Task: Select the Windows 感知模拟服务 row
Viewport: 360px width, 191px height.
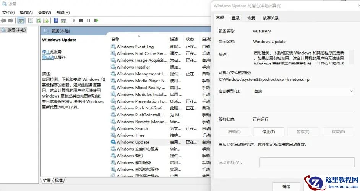Action: [x=160, y=170]
